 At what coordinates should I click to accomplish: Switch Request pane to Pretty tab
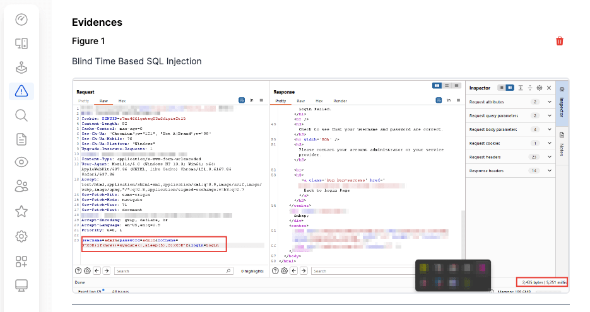tap(83, 101)
